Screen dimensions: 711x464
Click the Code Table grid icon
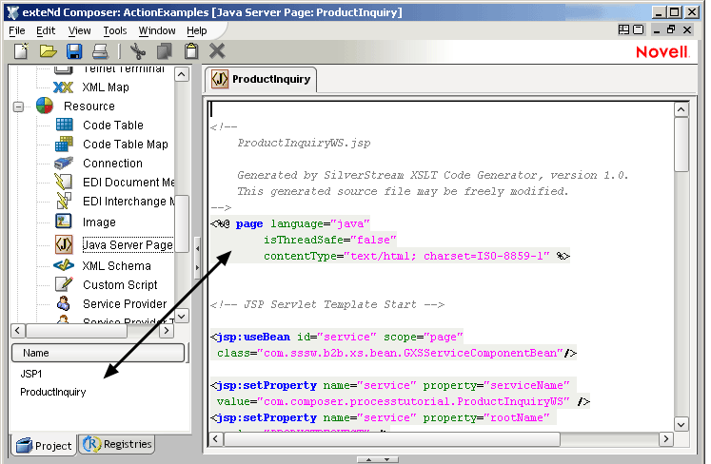point(64,125)
